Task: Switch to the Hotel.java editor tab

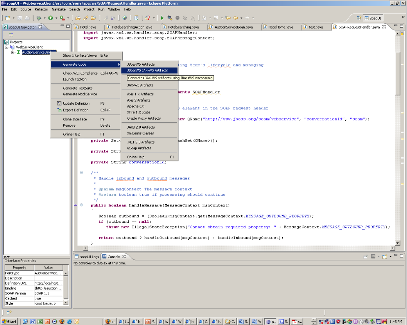Action: (x=88, y=27)
